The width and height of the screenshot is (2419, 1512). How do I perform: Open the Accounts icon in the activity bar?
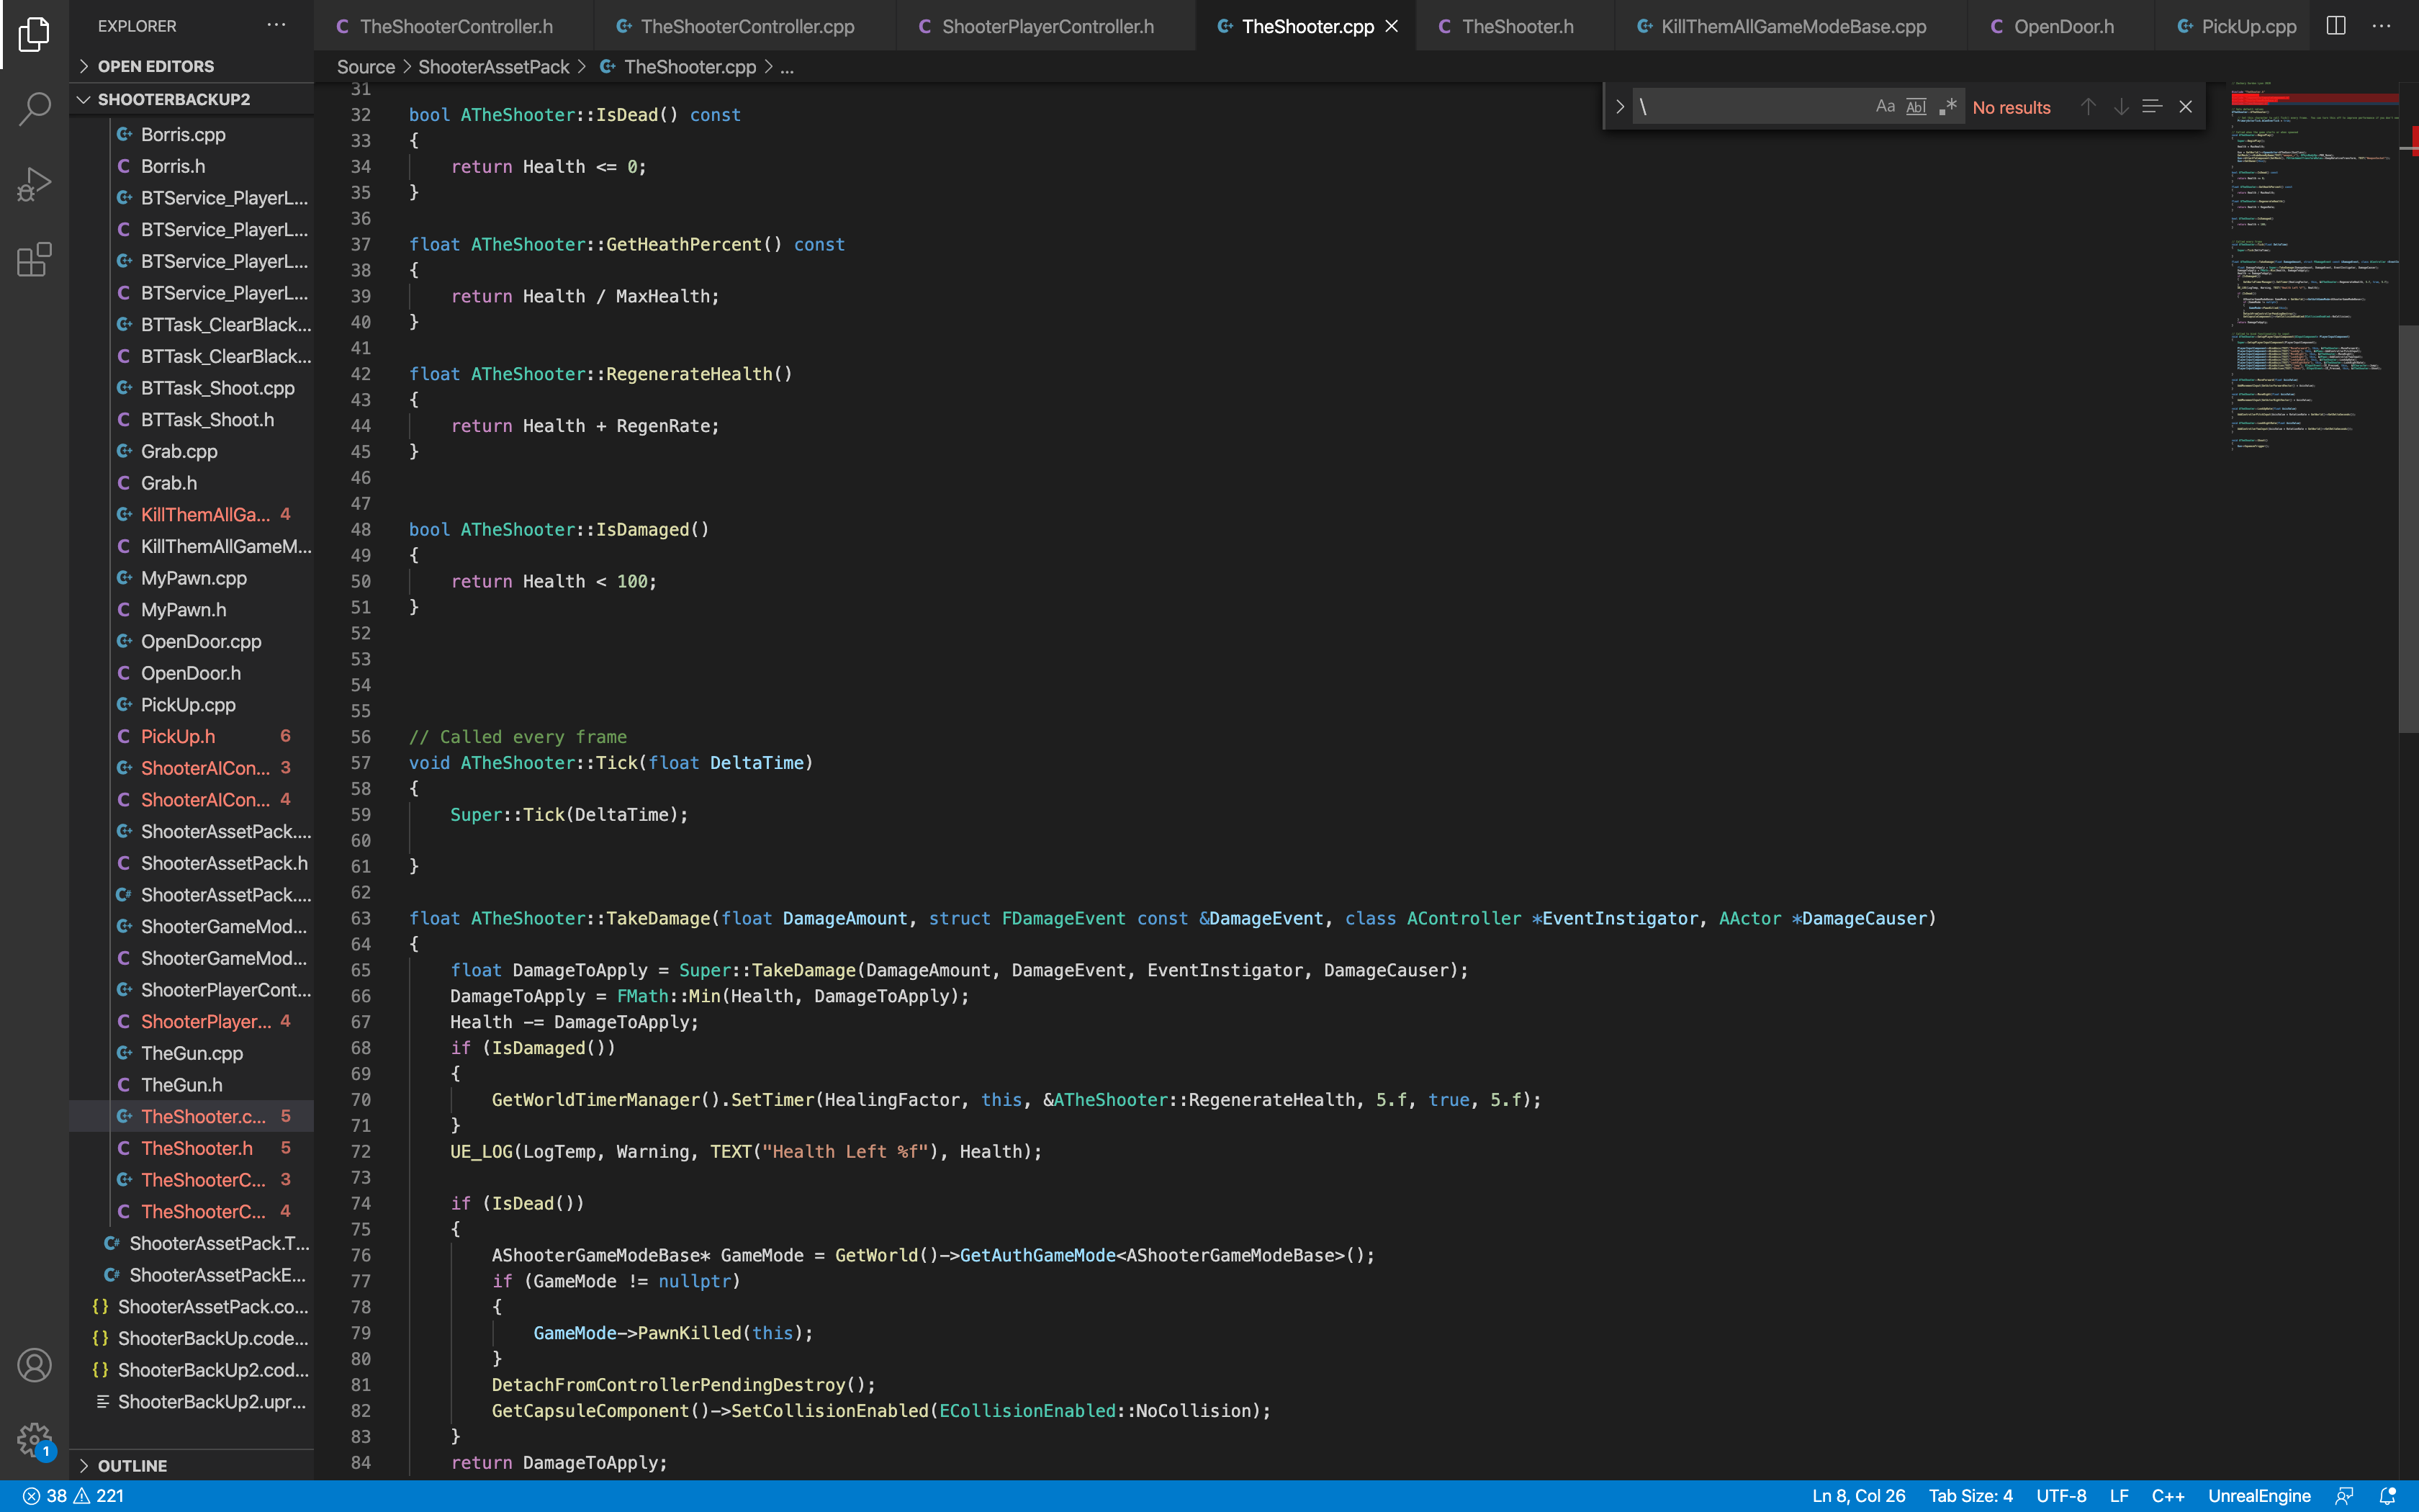[34, 1363]
